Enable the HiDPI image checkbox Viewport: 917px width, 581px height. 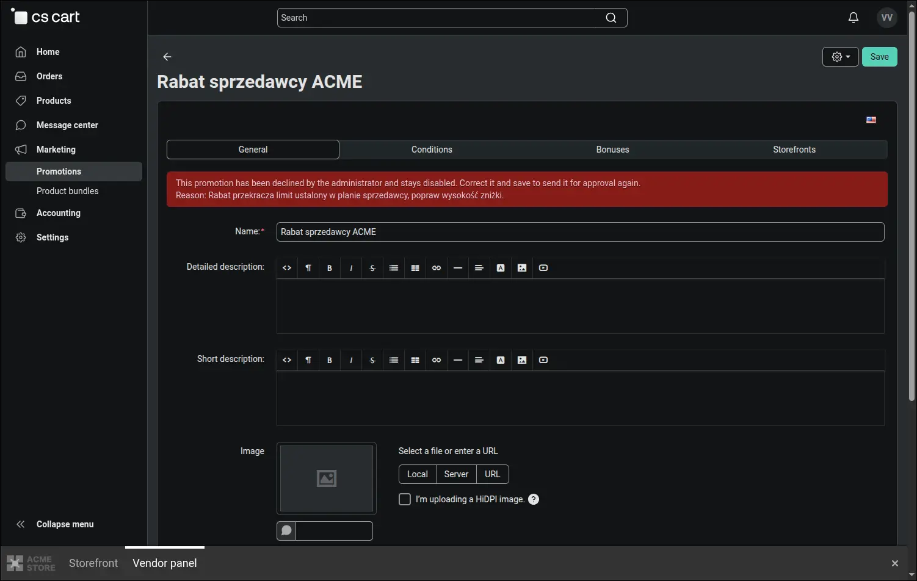coord(405,499)
